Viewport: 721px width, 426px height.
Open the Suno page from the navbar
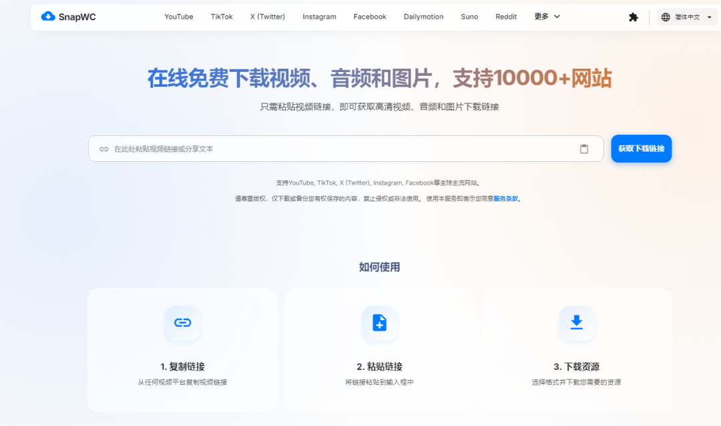469,16
